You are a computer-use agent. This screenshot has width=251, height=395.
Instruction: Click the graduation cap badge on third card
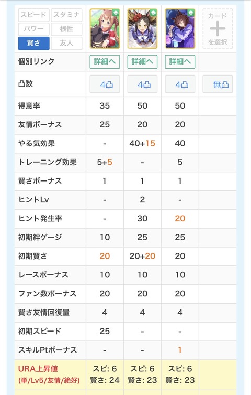(191, 13)
